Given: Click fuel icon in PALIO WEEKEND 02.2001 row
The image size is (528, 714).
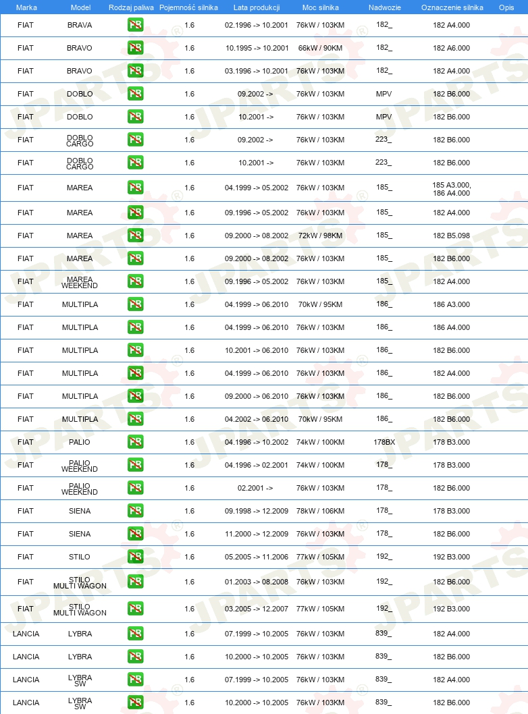Looking at the screenshot, I should (135, 488).
